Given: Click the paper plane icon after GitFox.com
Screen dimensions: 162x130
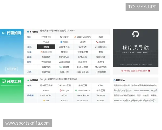Looking at the screenshot, I should [x=149, y=71].
